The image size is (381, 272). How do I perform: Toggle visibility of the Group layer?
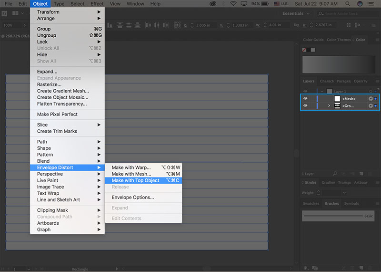(305, 105)
